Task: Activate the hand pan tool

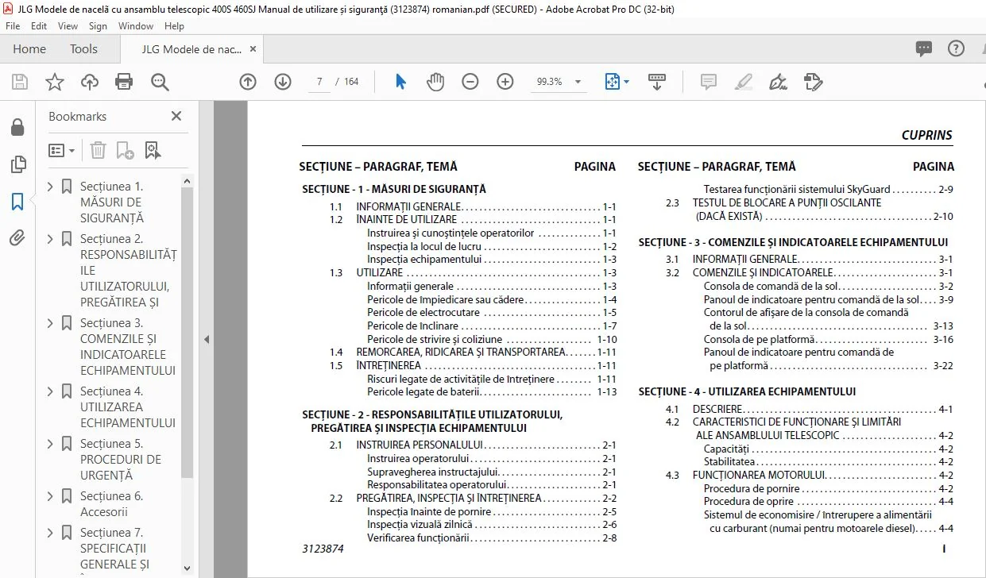Action: (435, 82)
